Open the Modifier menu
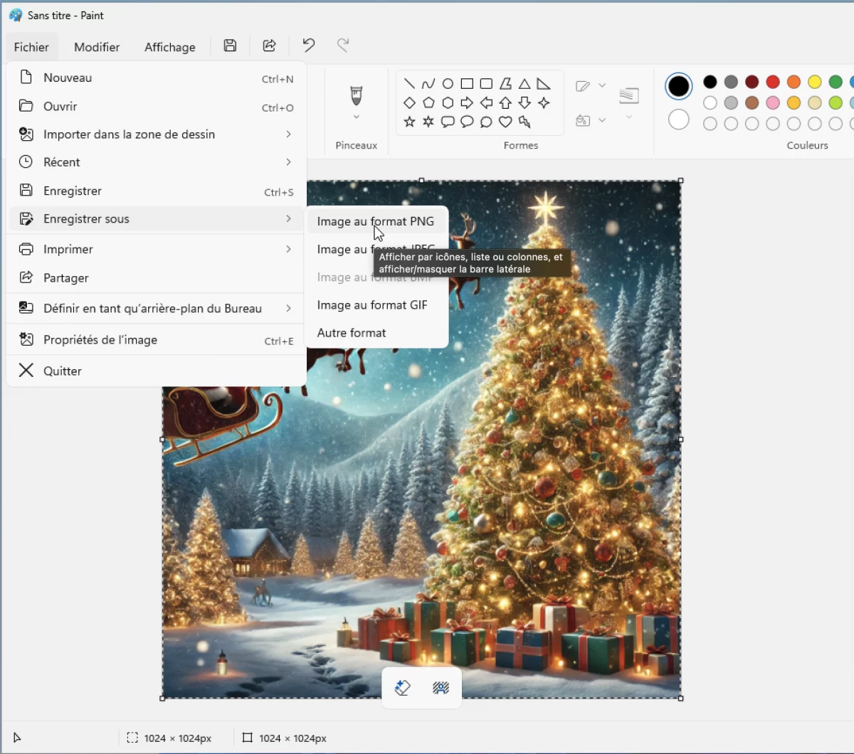Viewport: 854px width, 754px height. tap(97, 47)
